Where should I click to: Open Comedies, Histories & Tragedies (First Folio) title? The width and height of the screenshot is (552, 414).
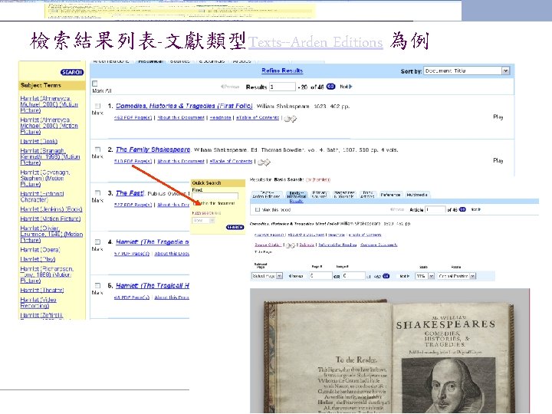pyautogui.click(x=184, y=106)
